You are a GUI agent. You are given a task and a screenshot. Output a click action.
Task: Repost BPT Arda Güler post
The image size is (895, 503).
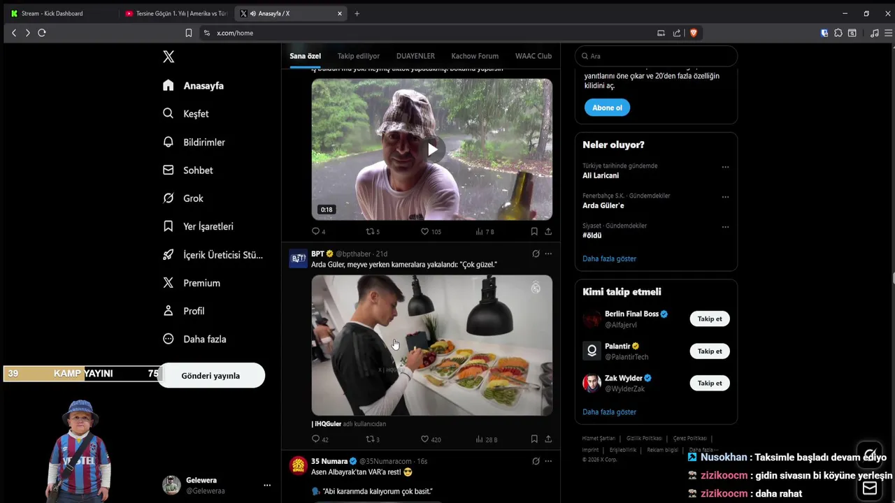point(373,439)
